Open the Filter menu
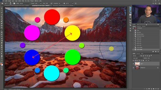161x90 pixels. tap(23, 1)
